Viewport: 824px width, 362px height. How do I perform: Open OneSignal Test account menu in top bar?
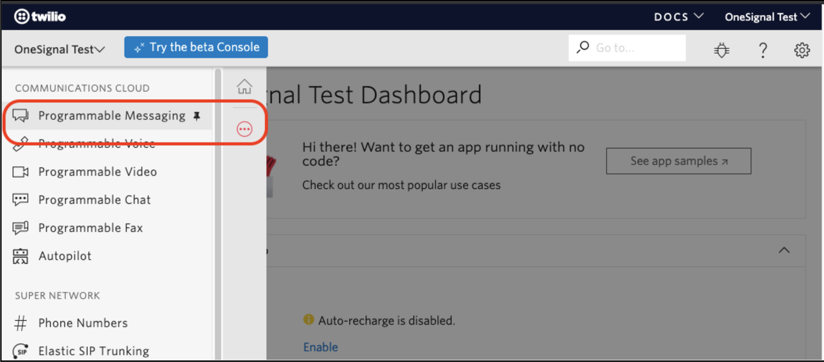(767, 17)
